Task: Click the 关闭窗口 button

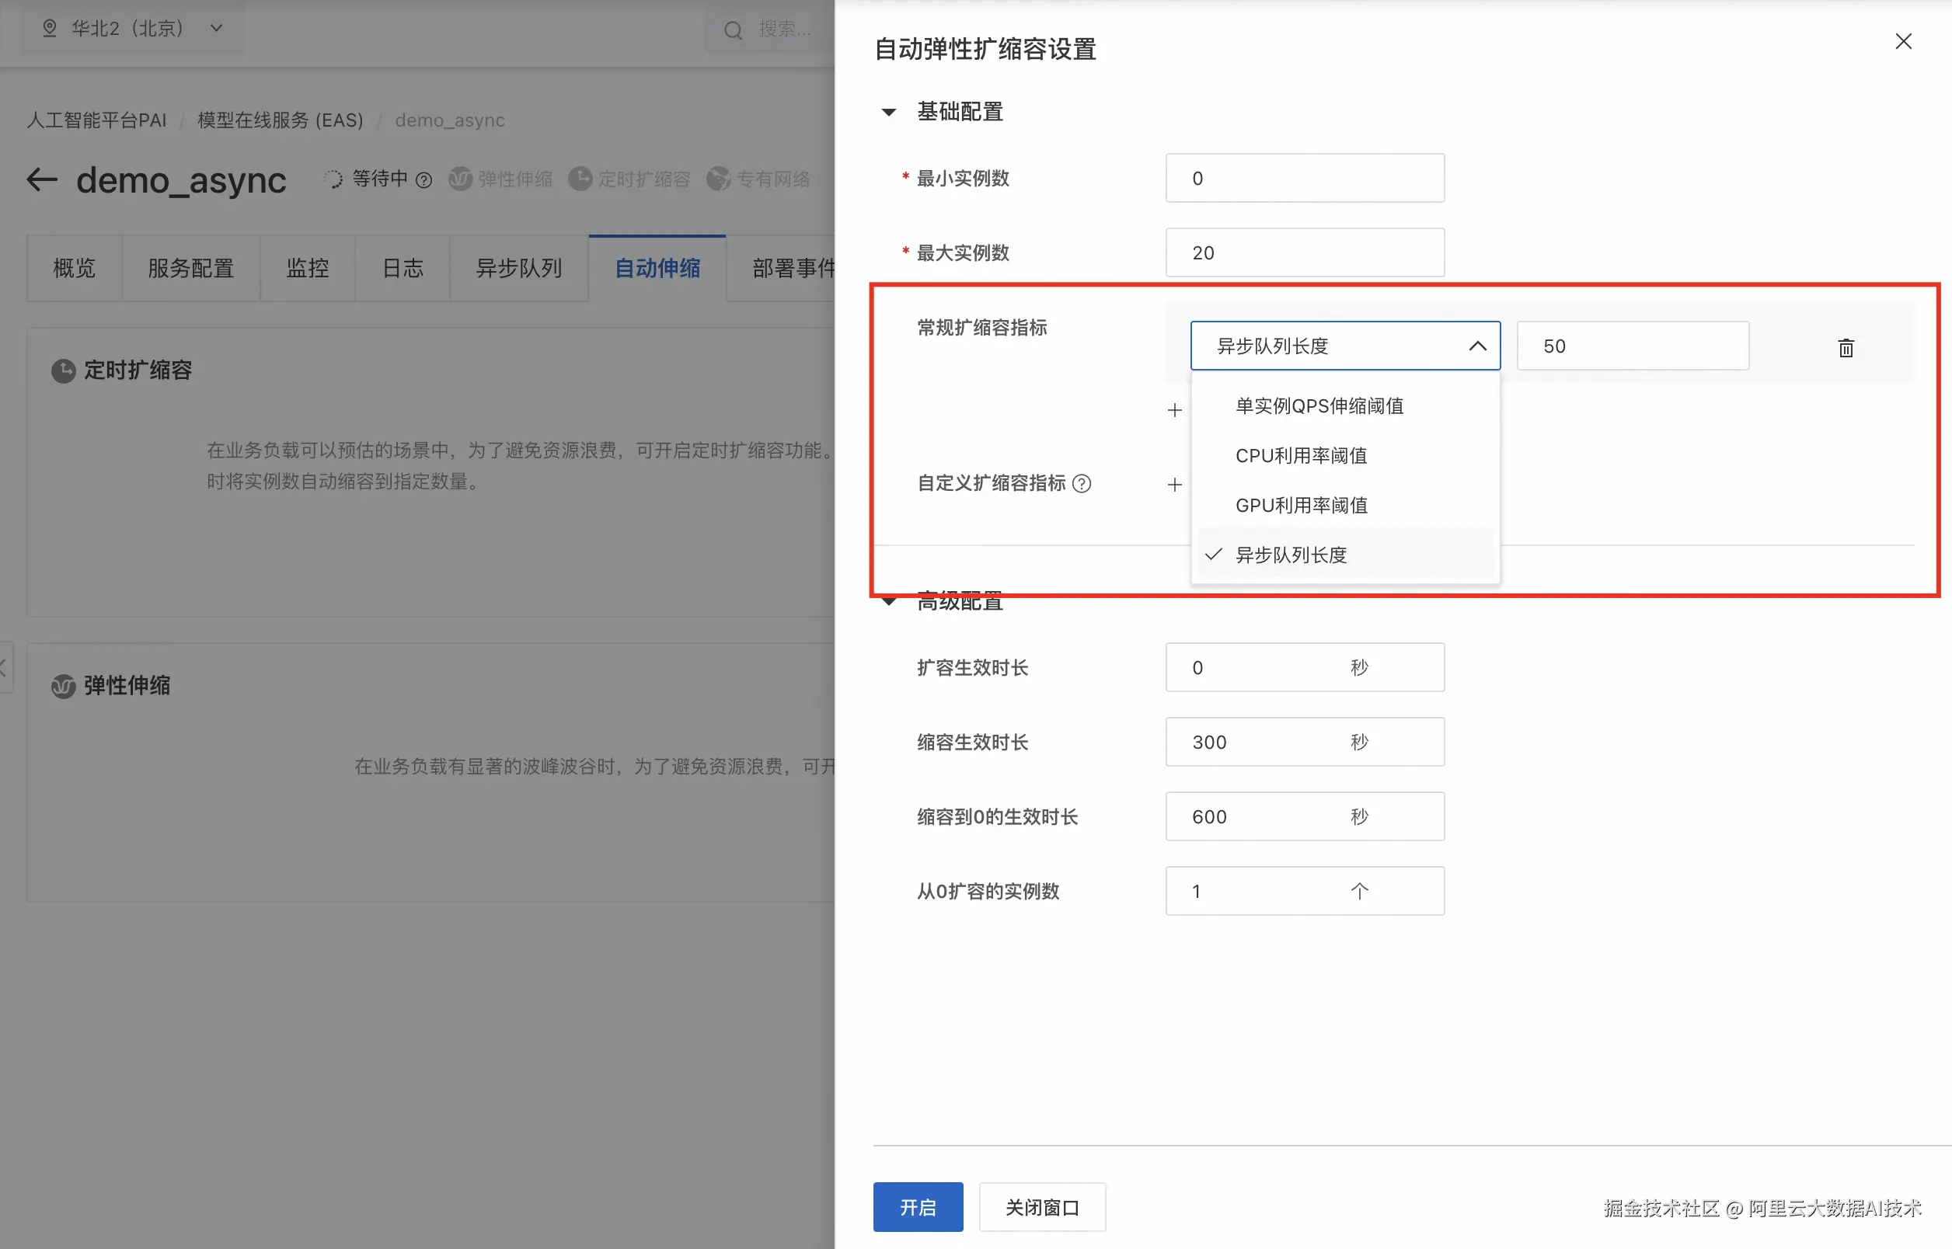Action: point(1042,1207)
